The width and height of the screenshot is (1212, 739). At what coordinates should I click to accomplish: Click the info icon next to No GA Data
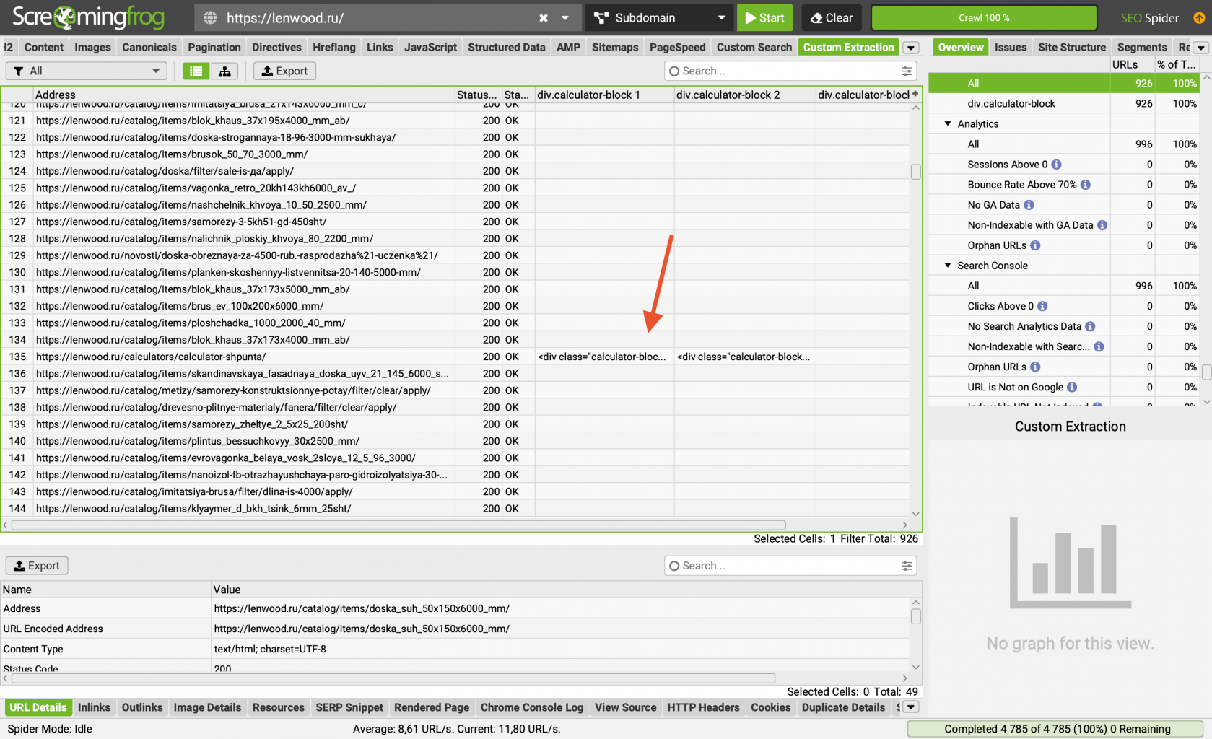click(x=1029, y=205)
